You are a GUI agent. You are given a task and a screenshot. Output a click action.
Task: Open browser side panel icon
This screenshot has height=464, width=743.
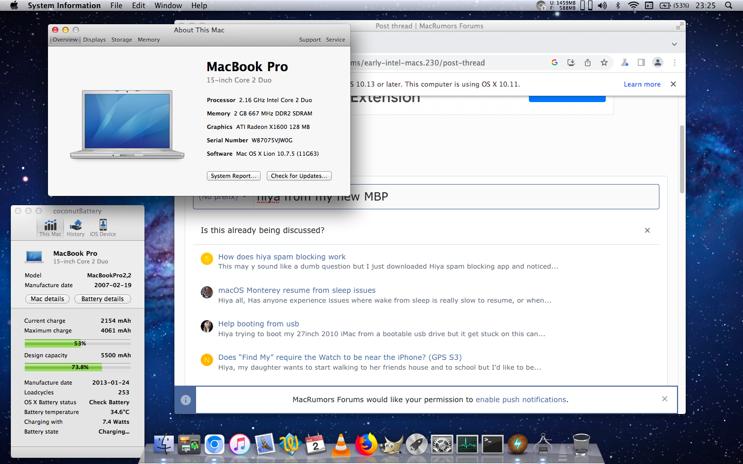[x=641, y=62]
